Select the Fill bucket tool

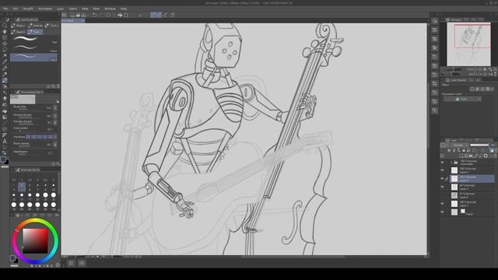coord(5,110)
